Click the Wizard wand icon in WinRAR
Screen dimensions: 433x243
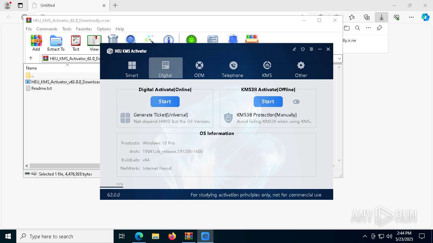pyautogui.click(x=149, y=39)
